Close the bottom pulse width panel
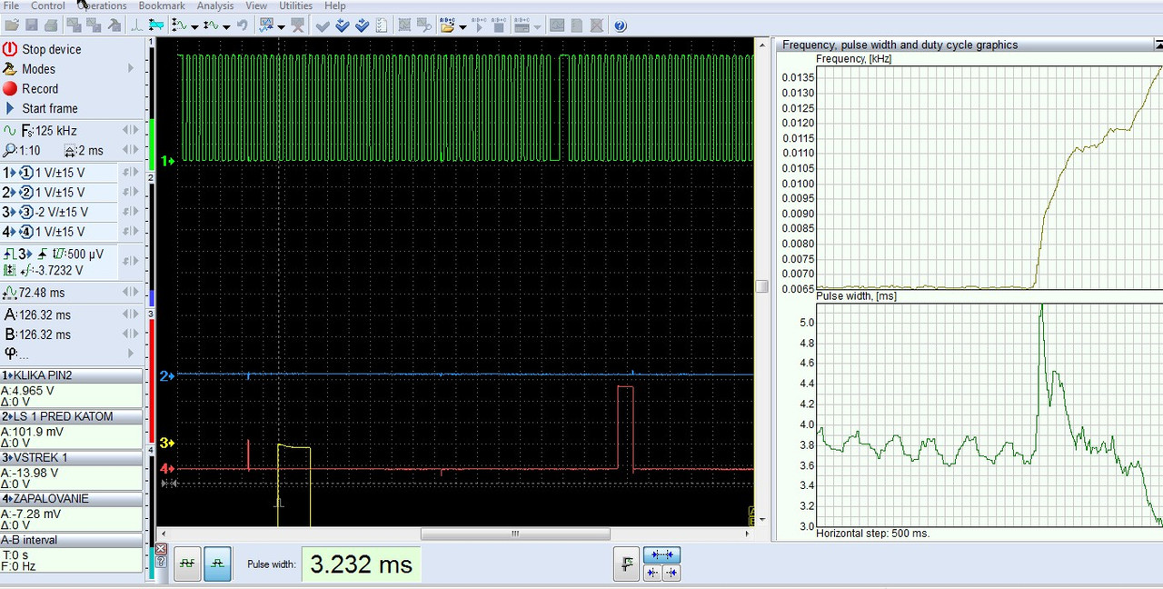Screen dimensions: 1163x589 [x=161, y=549]
